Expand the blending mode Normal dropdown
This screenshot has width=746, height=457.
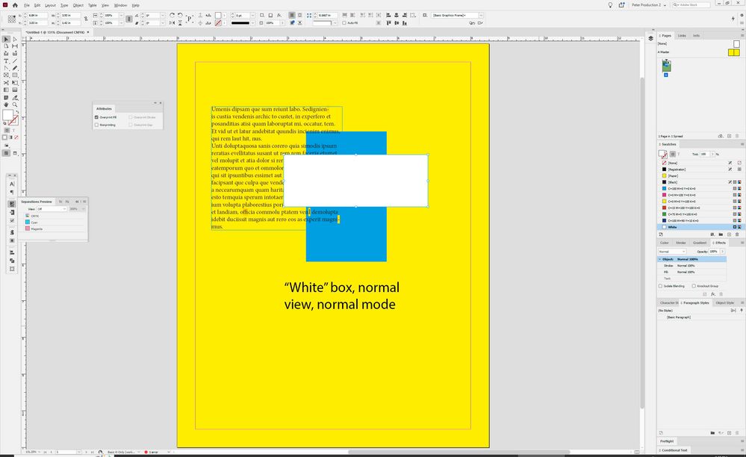click(672, 252)
